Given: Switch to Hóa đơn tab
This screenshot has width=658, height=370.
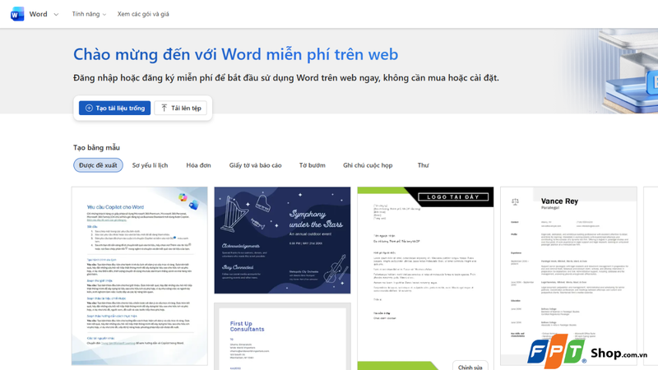Looking at the screenshot, I should [198, 165].
